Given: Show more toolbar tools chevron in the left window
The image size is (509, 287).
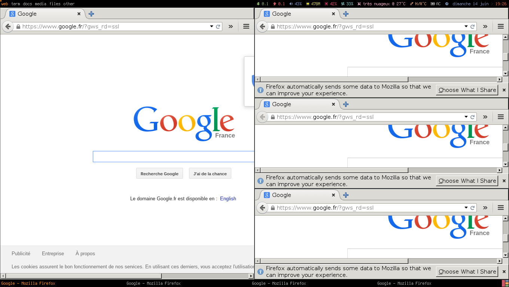Looking at the screenshot, I should 231,27.
